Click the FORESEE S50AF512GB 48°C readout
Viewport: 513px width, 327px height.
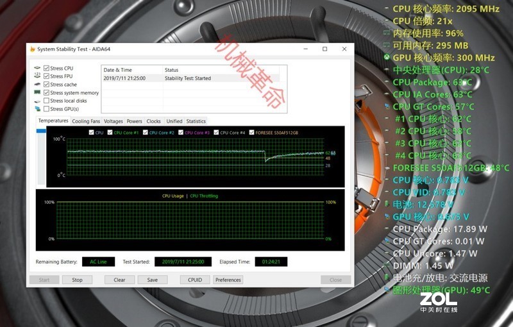451,168
